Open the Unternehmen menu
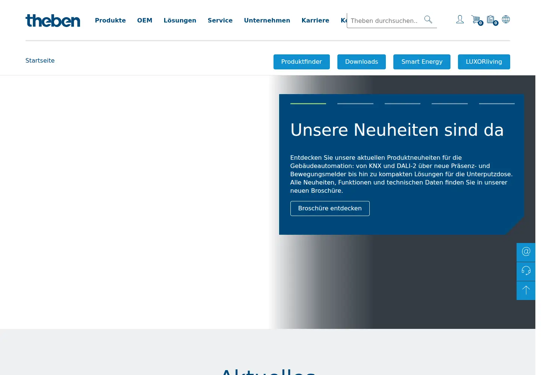 [267, 21]
